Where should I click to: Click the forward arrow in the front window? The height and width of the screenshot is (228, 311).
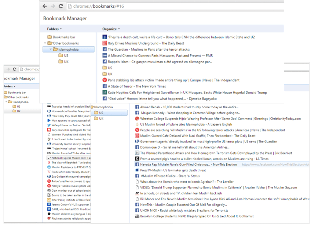pyautogui.click(x=53, y=6)
